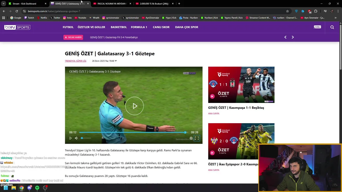Screen dimensions: 342x192
Task: Open the CANLI SKOR menu
Action: (161, 27)
